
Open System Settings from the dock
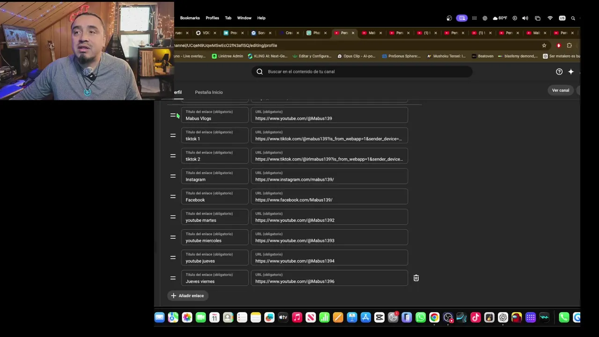(393, 318)
